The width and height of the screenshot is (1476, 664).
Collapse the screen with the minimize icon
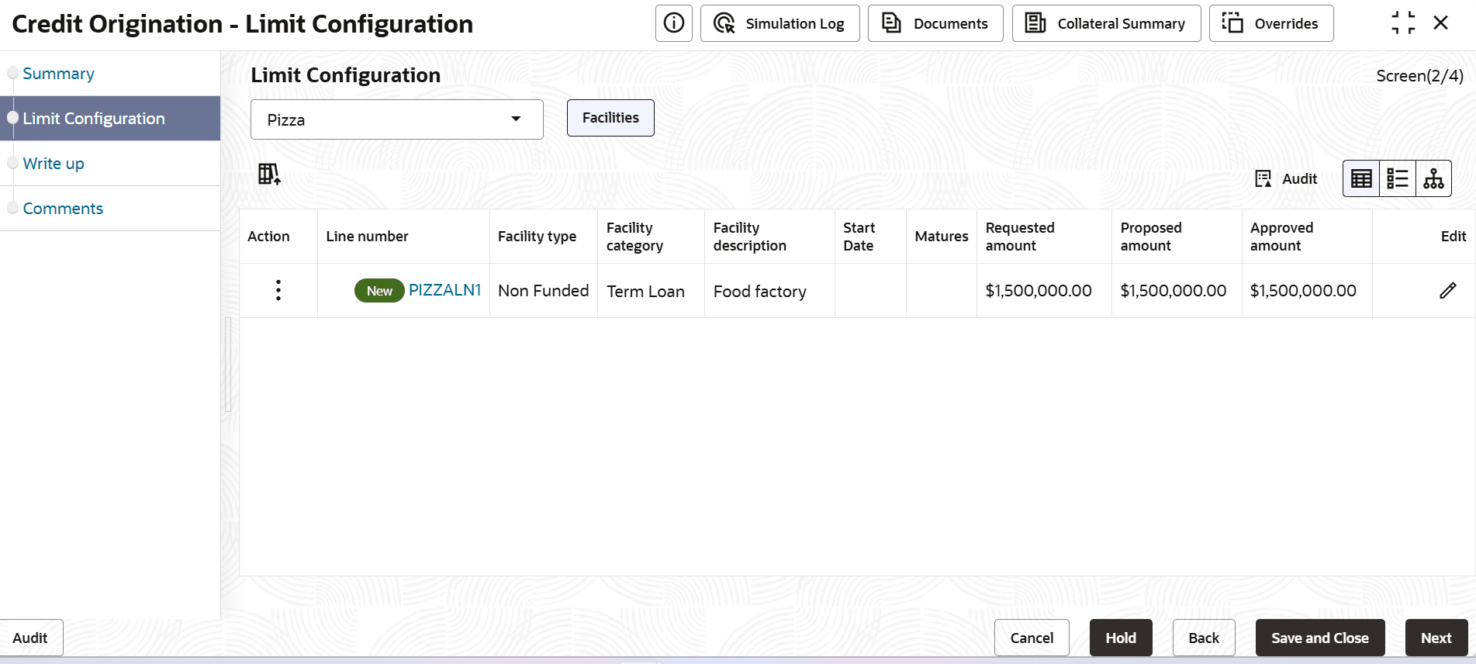tap(1403, 23)
